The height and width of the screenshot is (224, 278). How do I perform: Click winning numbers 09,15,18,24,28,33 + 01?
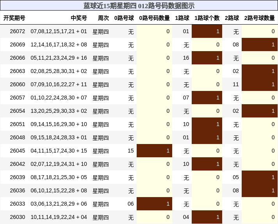pyautogui.click(x=59, y=137)
